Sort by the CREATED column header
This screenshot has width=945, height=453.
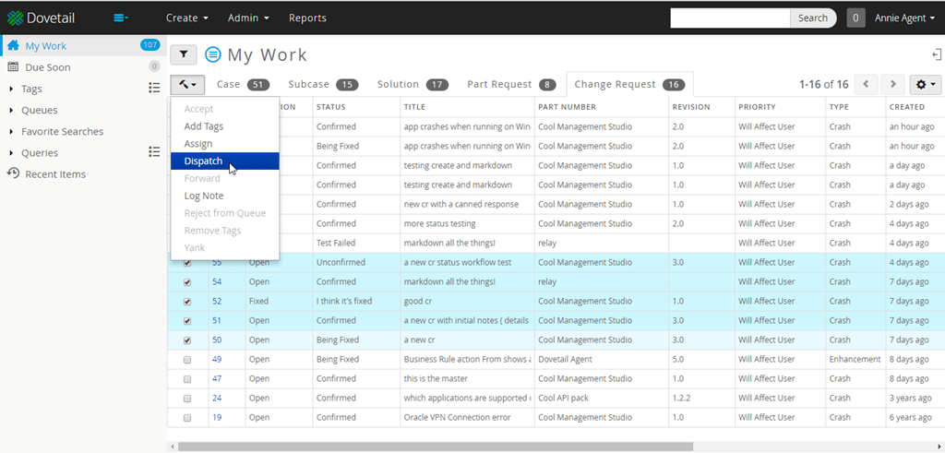coord(907,107)
